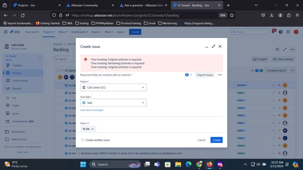Viewport: 303px width, 170px height.
Task: Open the Firefox list all tabs dropdown
Action: tap(256, 5)
